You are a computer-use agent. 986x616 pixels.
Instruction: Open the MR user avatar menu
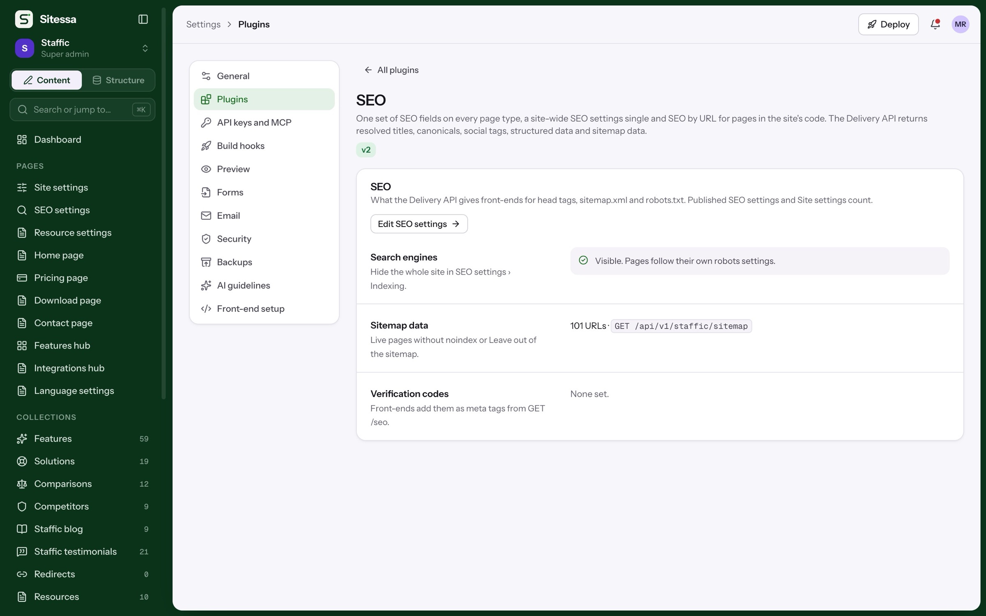coord(960,24)
